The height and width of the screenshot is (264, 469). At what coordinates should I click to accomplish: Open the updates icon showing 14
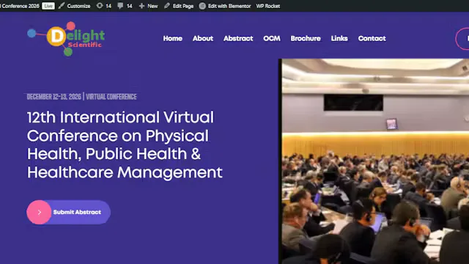pos(100,6)
